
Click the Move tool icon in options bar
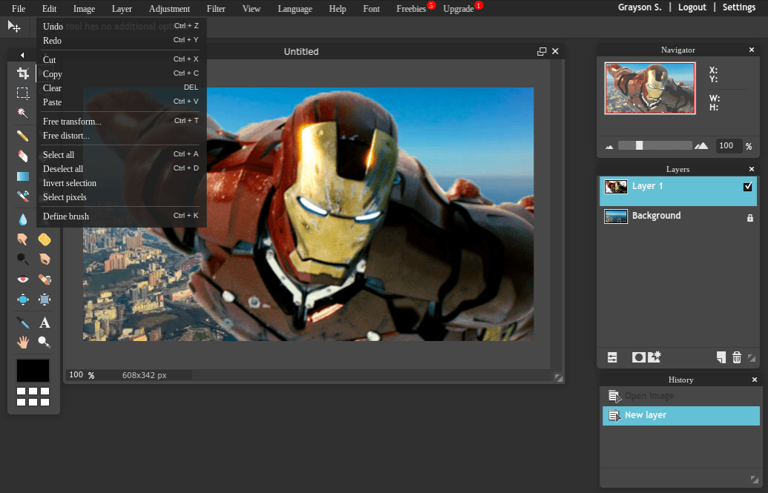(x=14, y=27)
